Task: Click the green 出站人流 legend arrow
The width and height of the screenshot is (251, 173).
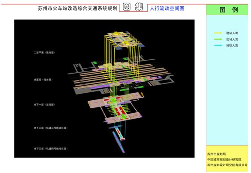Action: [218, 39]
